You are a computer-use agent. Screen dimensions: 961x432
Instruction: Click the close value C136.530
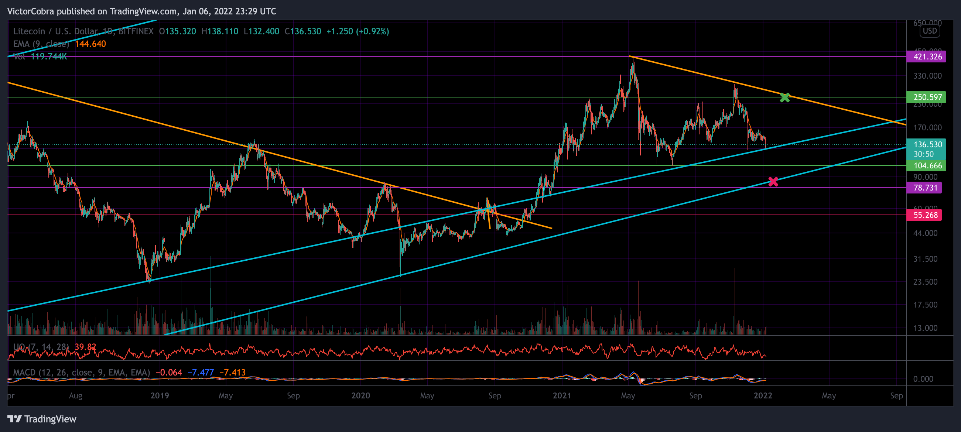point(302,31)
